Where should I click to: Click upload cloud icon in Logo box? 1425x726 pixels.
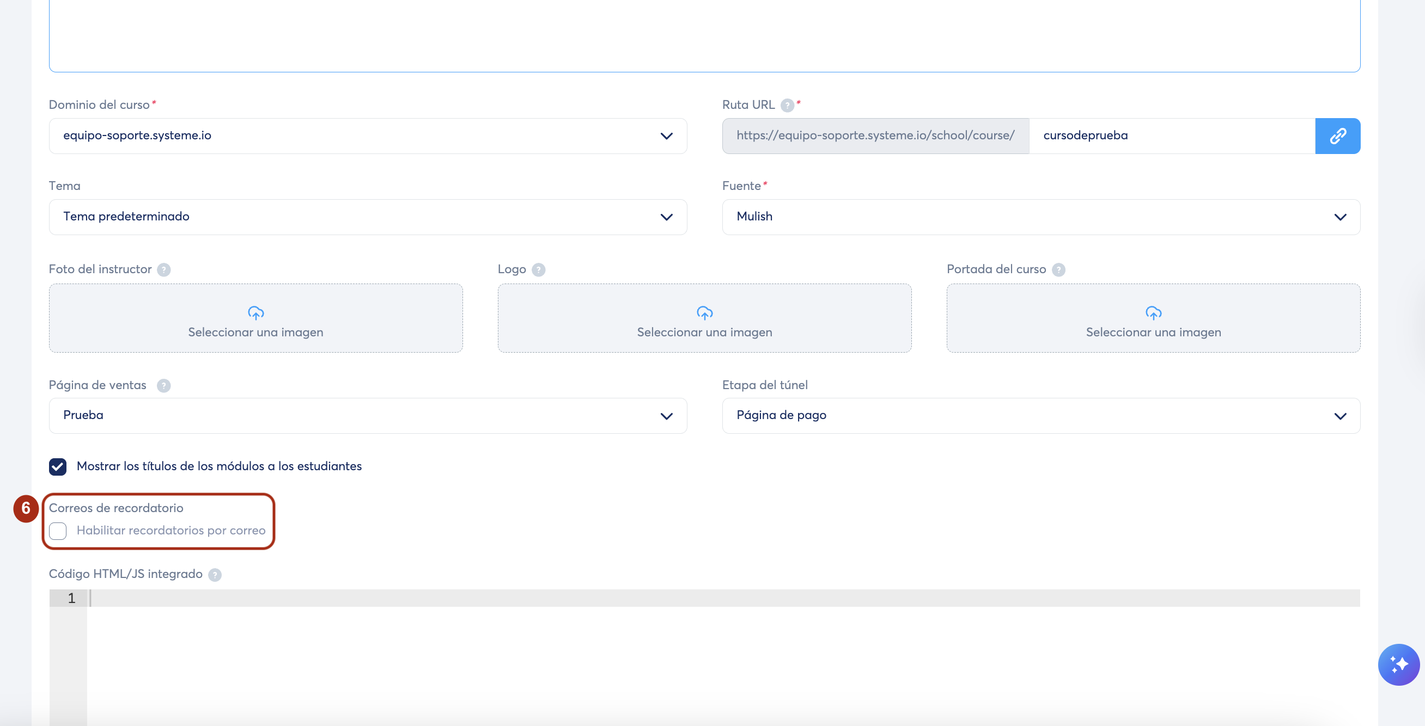point(704,313)
